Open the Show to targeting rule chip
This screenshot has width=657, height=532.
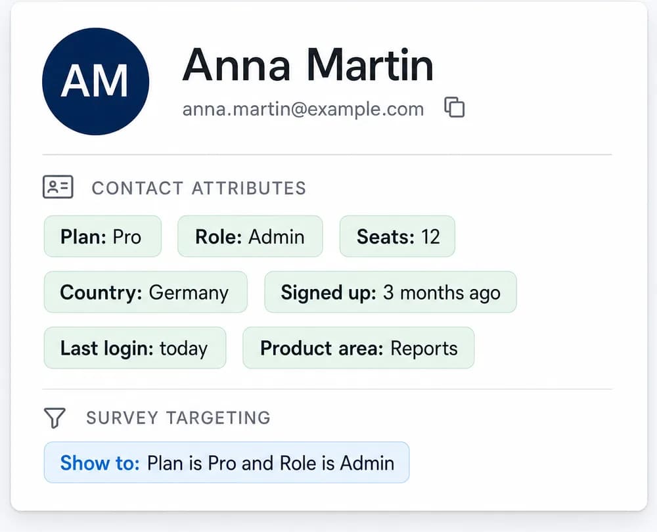click(x=227, y=462)
